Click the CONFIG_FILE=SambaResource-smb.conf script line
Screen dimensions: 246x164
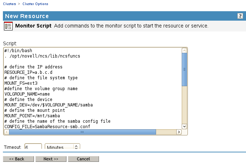(x=47, y=126)
